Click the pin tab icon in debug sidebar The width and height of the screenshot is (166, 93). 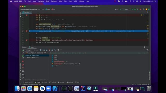[23, 78]
